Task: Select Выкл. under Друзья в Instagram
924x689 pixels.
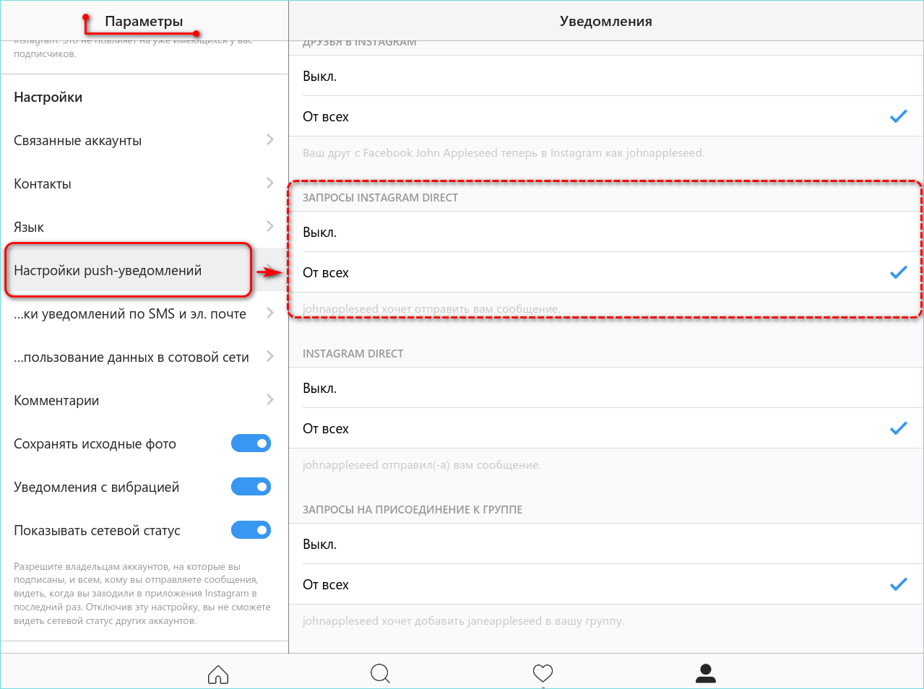Action: [x=606, y=76]
